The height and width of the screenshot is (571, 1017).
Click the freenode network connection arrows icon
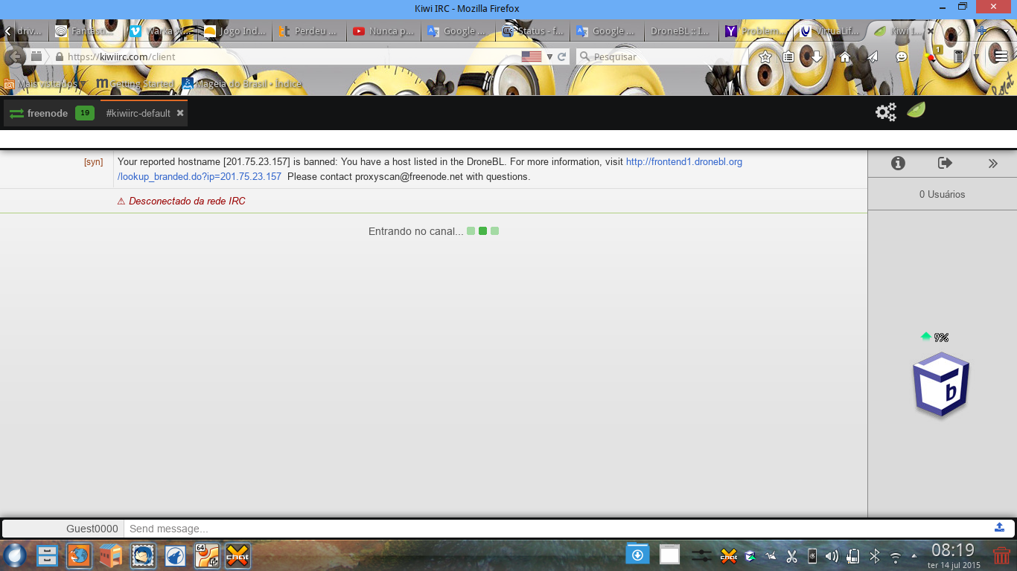coord(16,114)
